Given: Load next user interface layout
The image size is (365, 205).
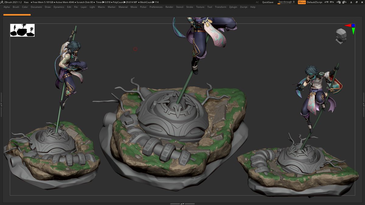Looking at the screenshot, I should pyautogui.click(x=344, y=2).
